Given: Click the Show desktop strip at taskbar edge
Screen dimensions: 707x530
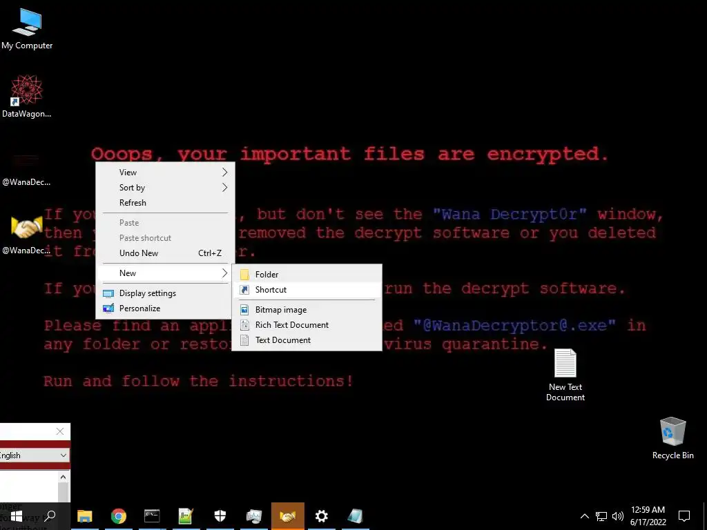Looking at the screenshot, I should 705,516.
